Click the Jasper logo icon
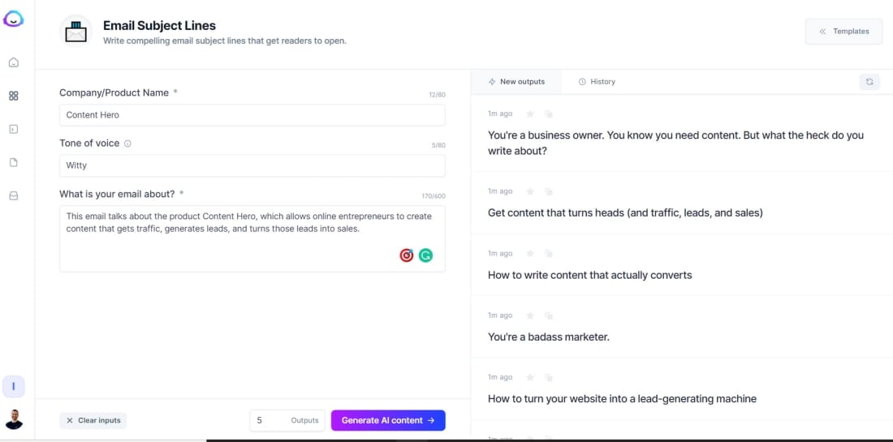Viewport: 893px width, 442px height. [x=13, y=19]
